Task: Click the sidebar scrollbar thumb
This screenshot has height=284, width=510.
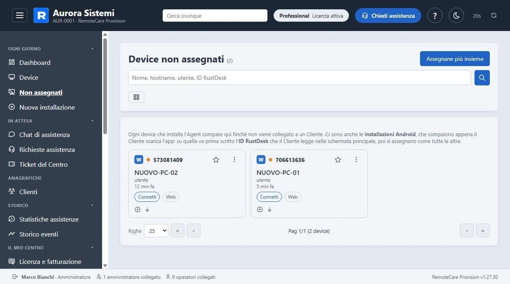Action: [x=105, y=86]
